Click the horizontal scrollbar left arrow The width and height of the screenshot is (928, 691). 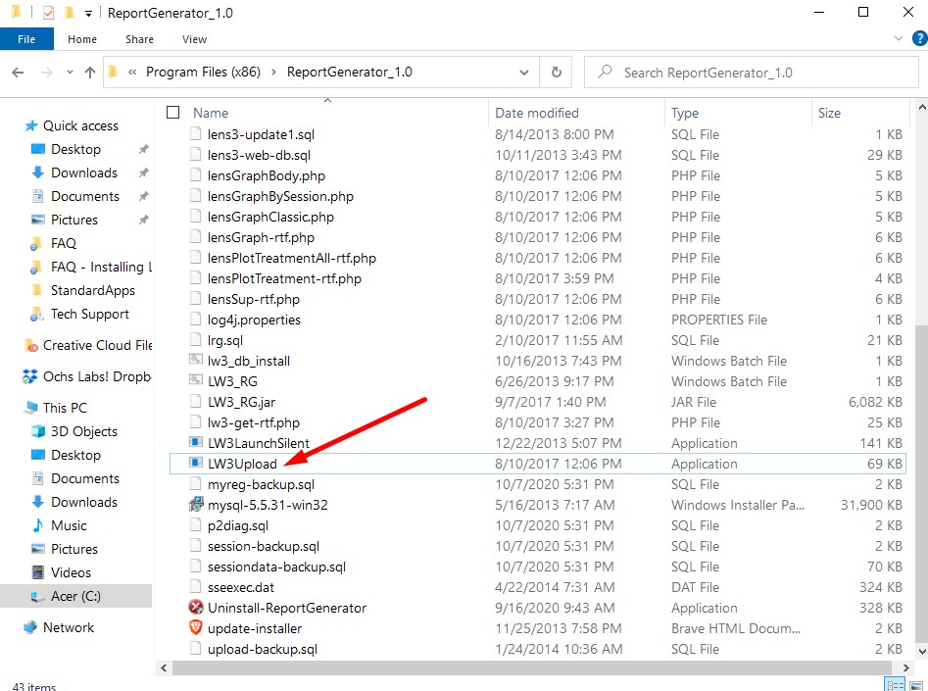tap(164, 667)
